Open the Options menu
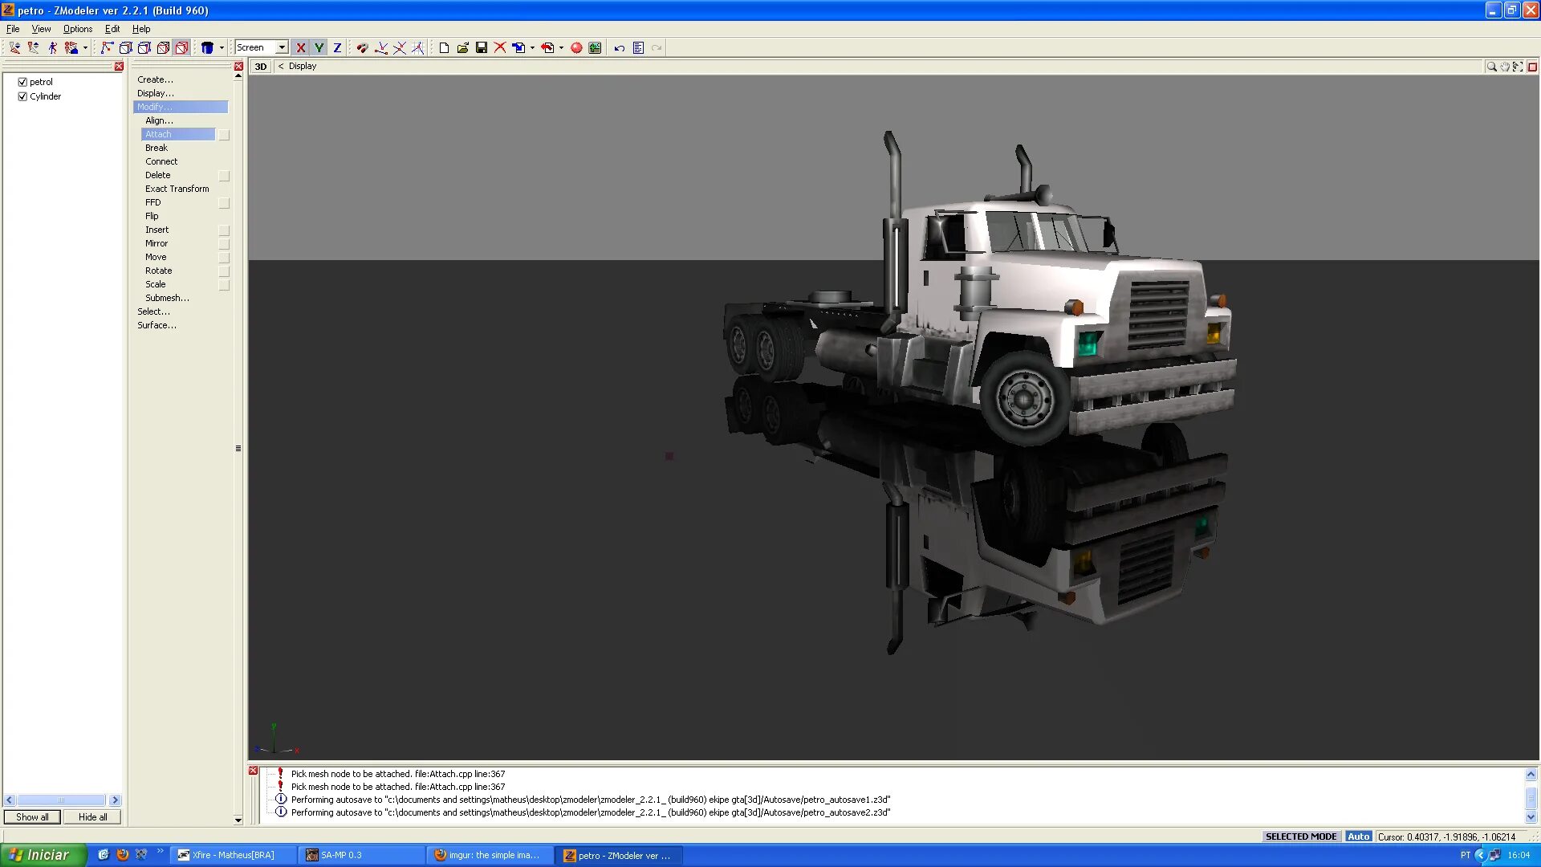 [78, 29]
